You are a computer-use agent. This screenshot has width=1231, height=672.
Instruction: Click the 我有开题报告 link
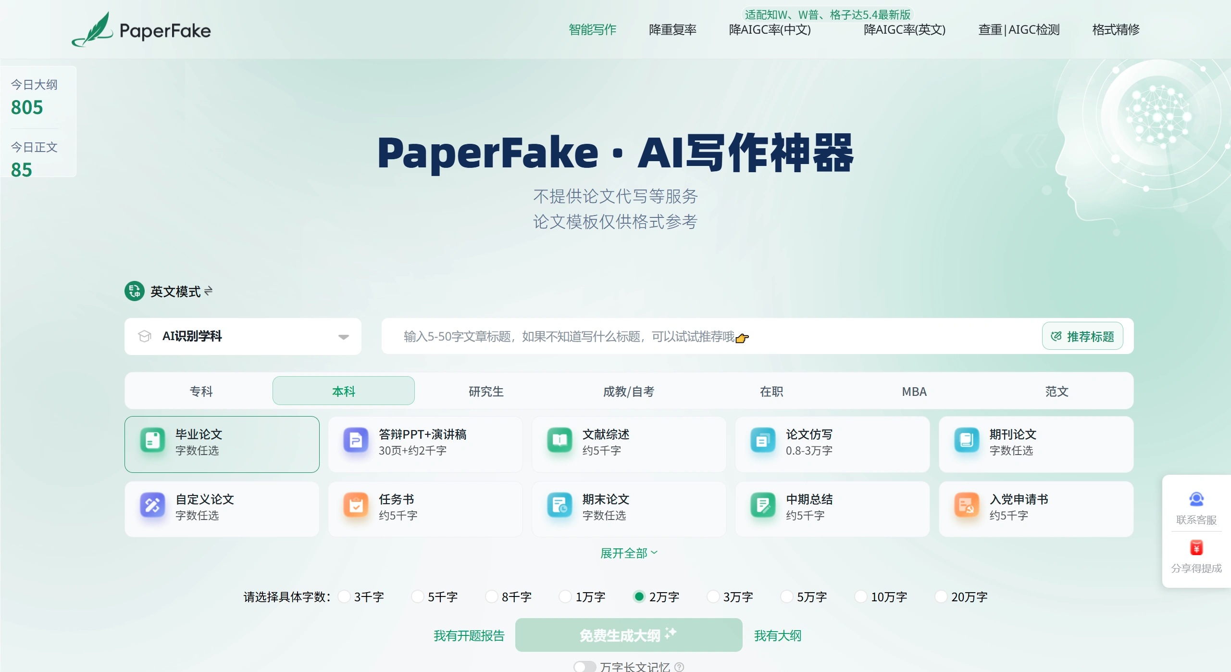[x=469, y=635]
